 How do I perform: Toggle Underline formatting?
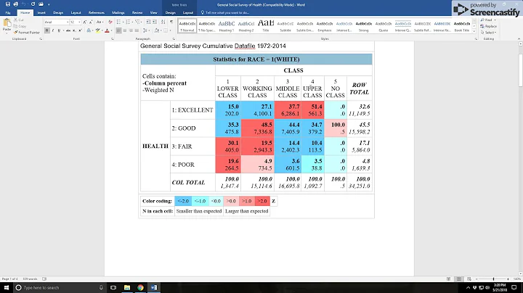[59, 30]
